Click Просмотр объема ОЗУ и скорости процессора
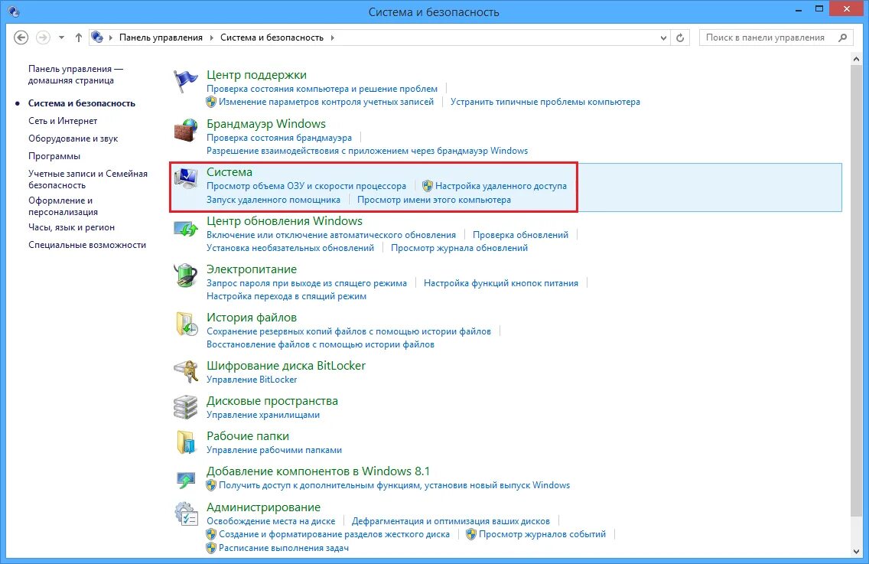 click(307, 186)
